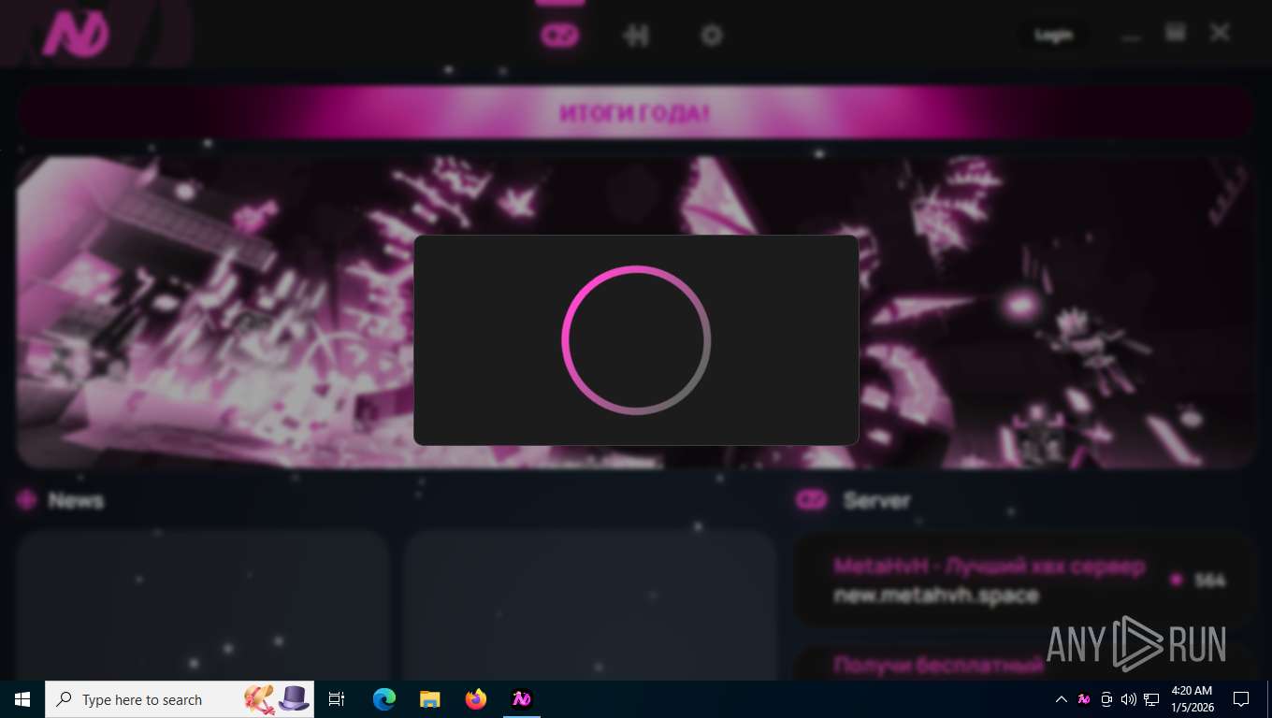
Task: Launch Microsoft Edge from taskbar
Action: coord(384,699)
